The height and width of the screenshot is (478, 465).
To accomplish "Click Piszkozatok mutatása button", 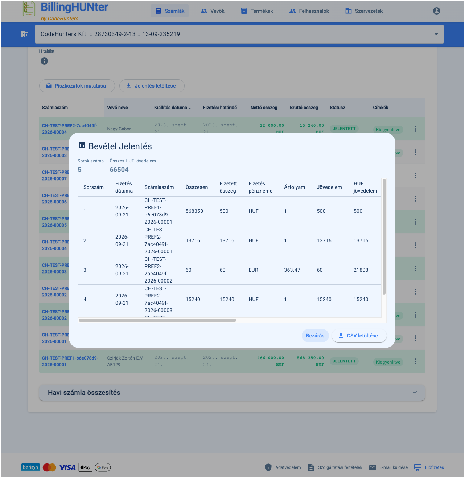I will coord(77,86).
